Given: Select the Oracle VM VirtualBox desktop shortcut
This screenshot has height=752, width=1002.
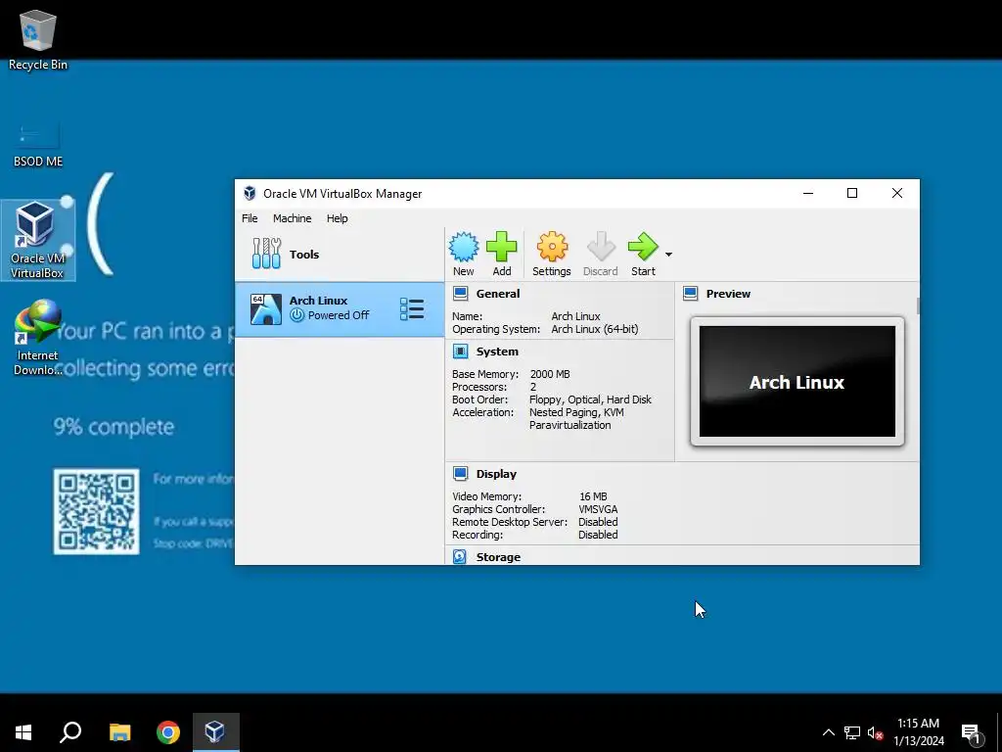Looking at the screenshot, I should [38, 240].
